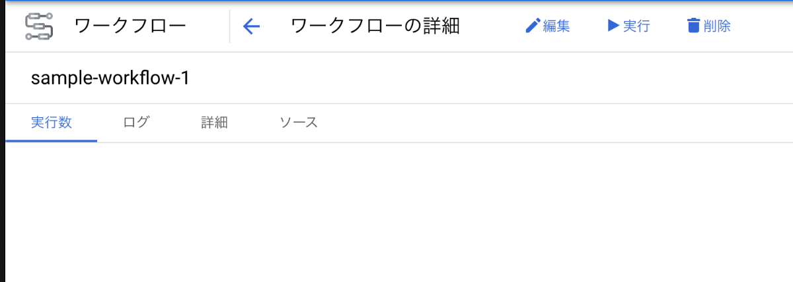Open the ログ tab
The image size is (793, 282).
pyautogui.click(x=136, y=123)
